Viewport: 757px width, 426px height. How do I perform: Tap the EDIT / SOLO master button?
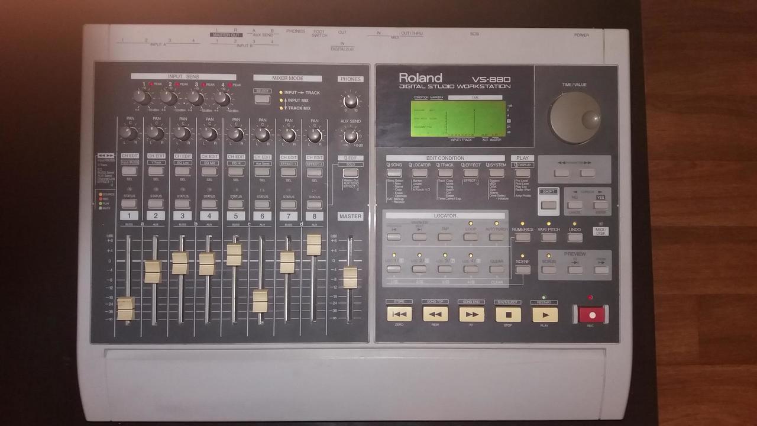(350, 173)
